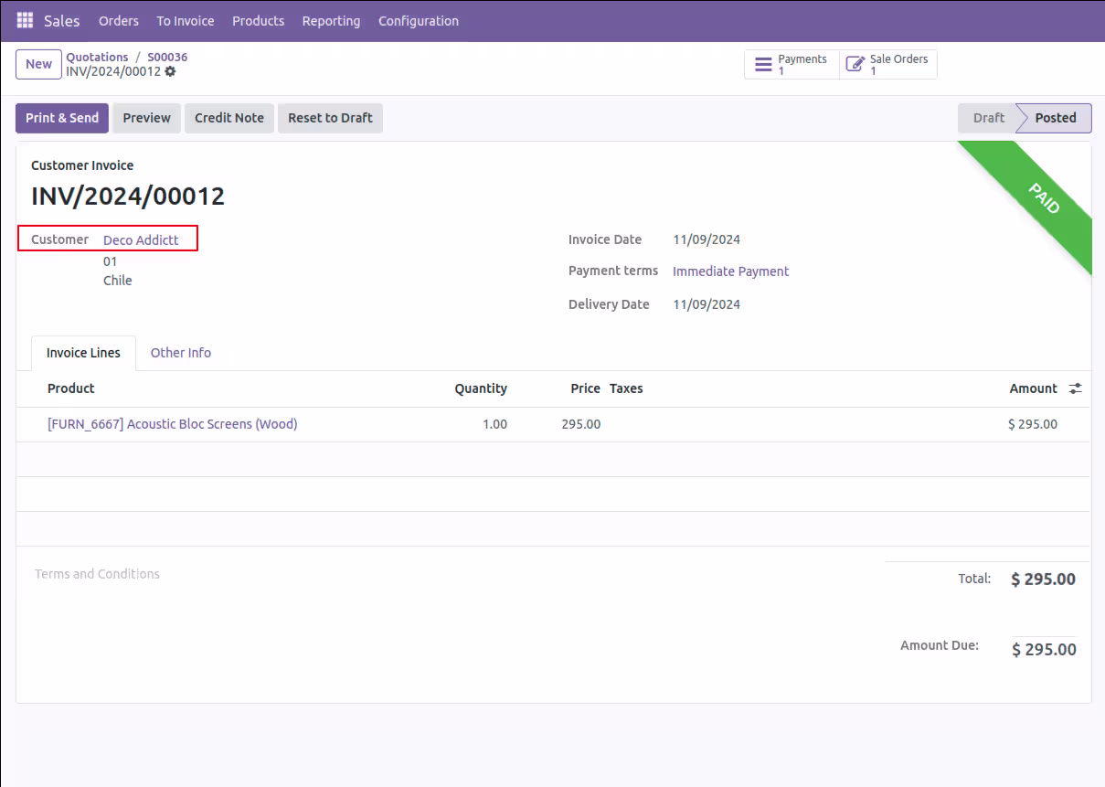
Task: Open the Sale Orders smart button
Action: pyautogui.click(x=887, y=65)
